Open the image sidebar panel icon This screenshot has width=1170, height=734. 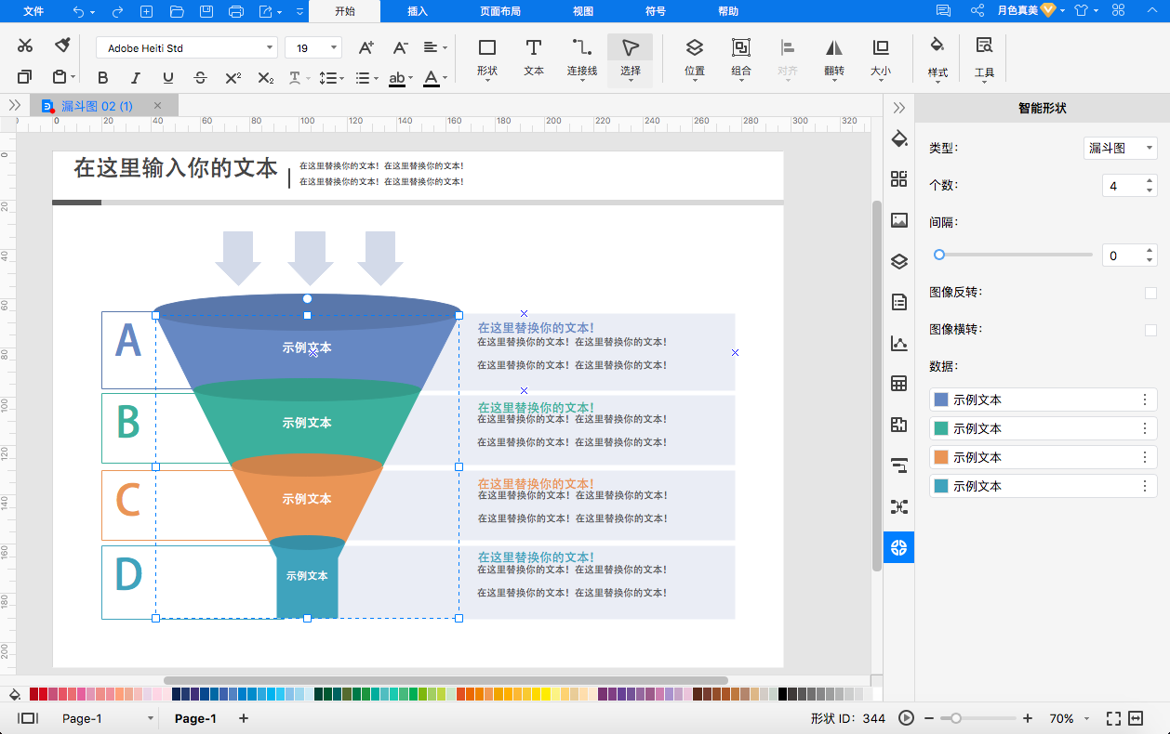coord(898,220)
